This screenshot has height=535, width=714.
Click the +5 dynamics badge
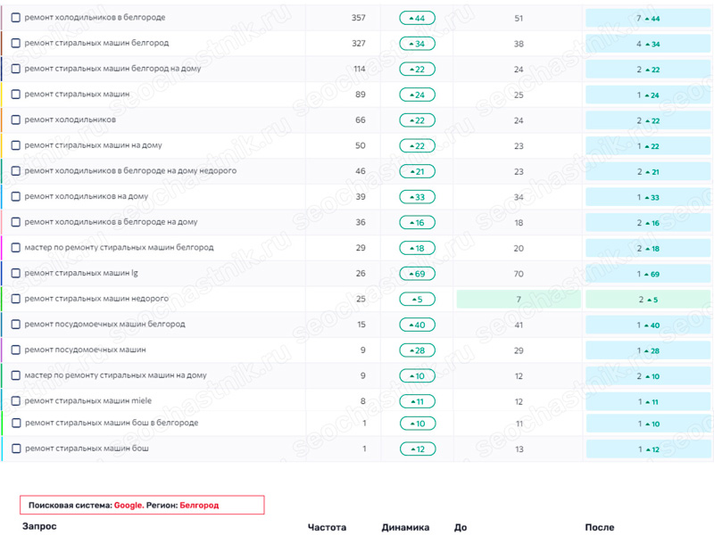(417, 300)
